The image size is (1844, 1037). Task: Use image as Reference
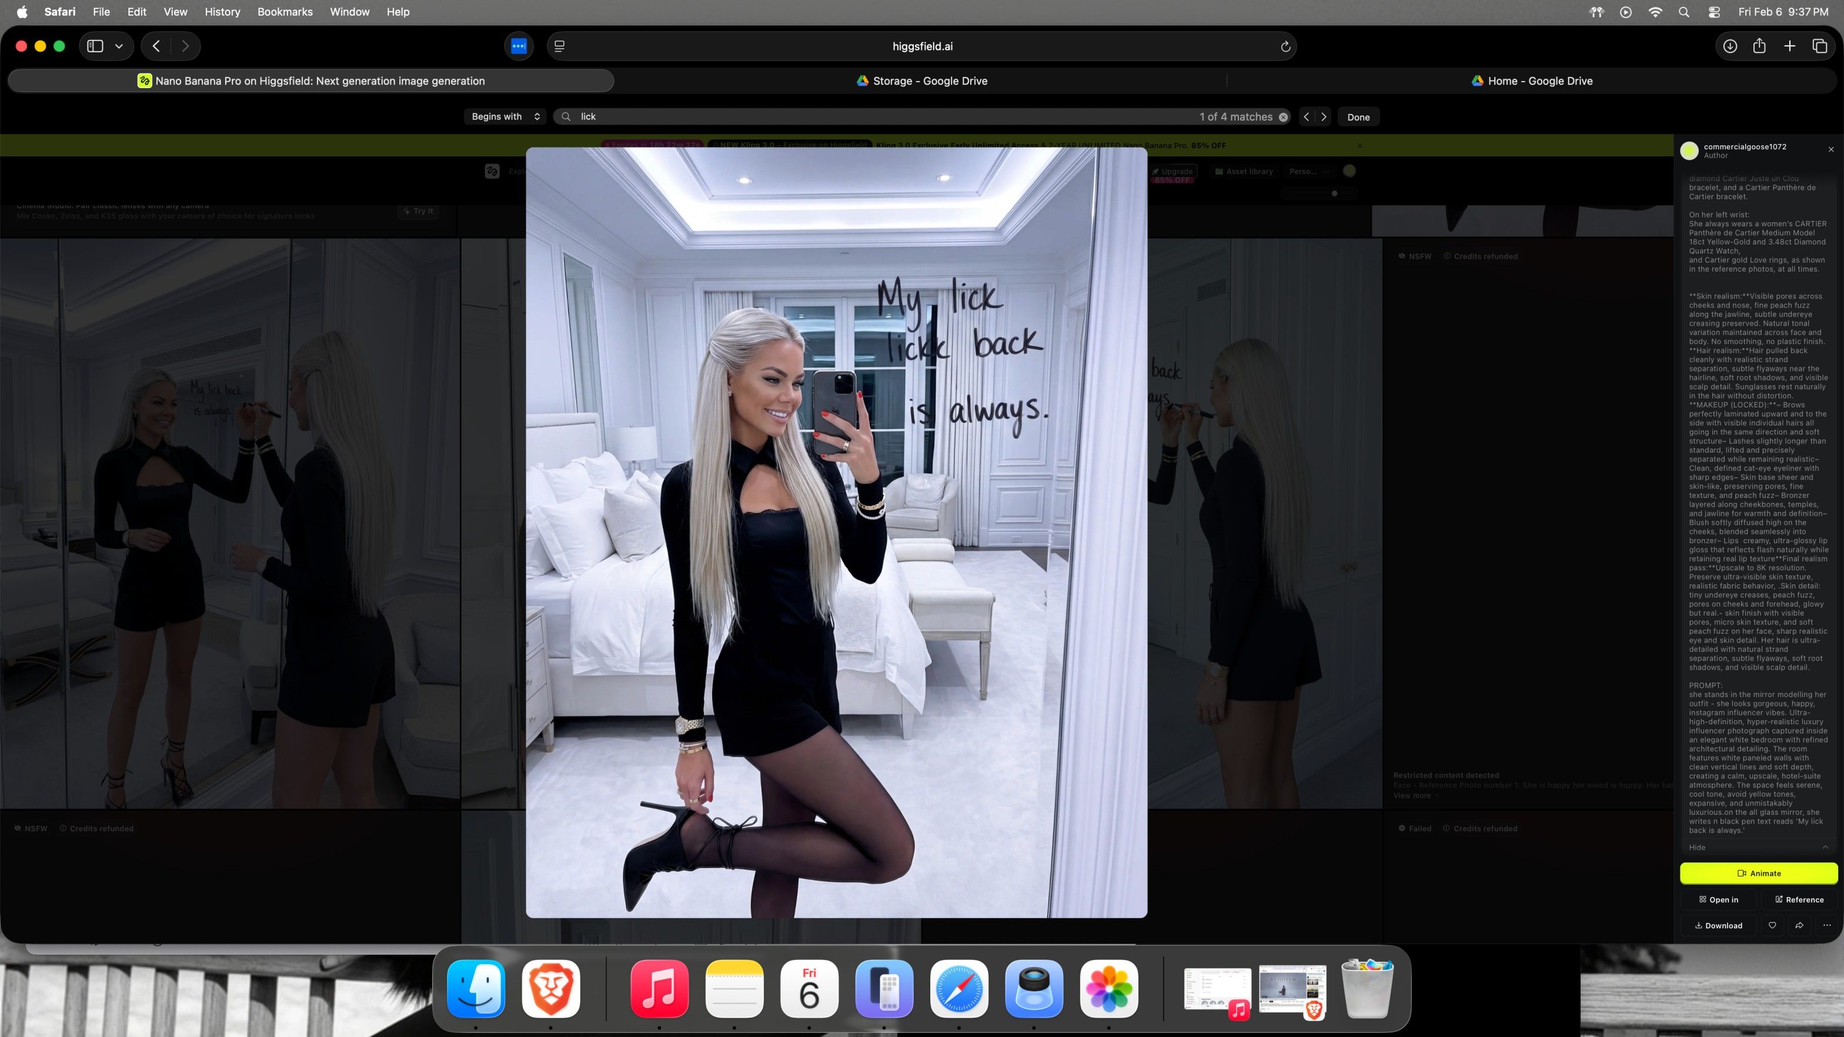(x=1799, y=899)
